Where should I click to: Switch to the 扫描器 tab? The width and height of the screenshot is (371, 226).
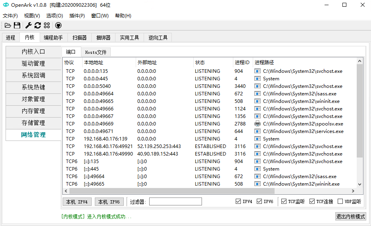79,38
